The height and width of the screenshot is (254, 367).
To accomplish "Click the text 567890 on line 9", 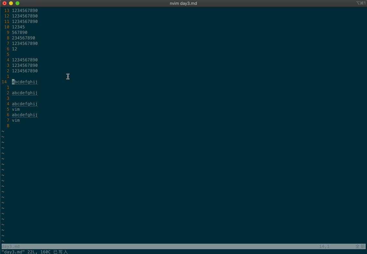I will [x=19, y=32].
